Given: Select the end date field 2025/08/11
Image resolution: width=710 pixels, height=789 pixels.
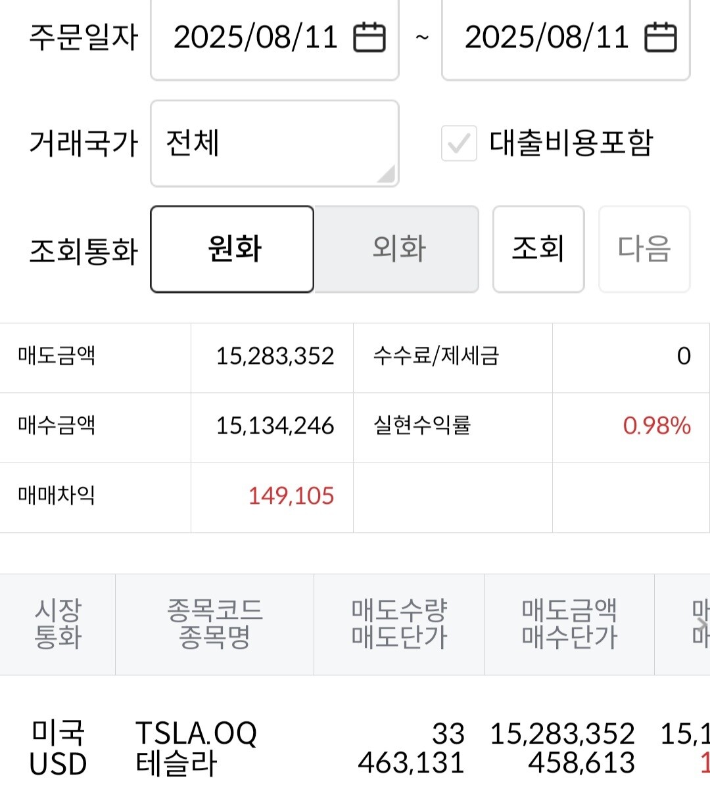Looking at the screenshot, I should 566,37.
